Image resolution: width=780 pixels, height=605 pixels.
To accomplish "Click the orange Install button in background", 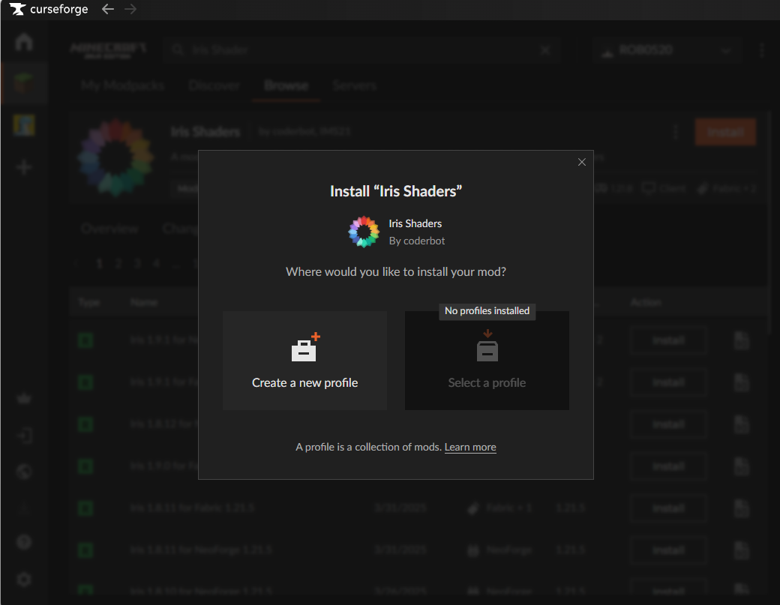I will tap(725, 132).
